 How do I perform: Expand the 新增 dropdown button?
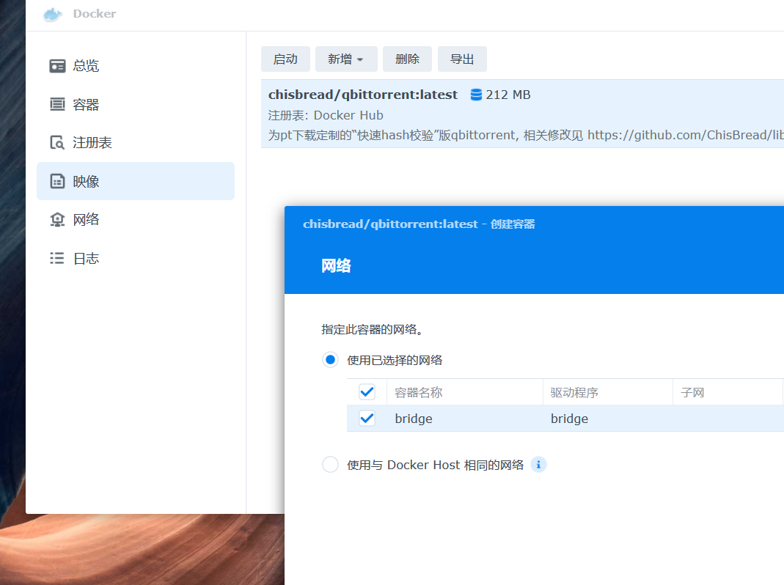tap(345, 59)
